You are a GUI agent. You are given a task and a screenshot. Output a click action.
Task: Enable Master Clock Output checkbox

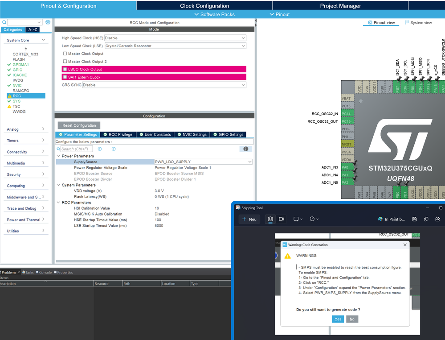coord(65,54)
